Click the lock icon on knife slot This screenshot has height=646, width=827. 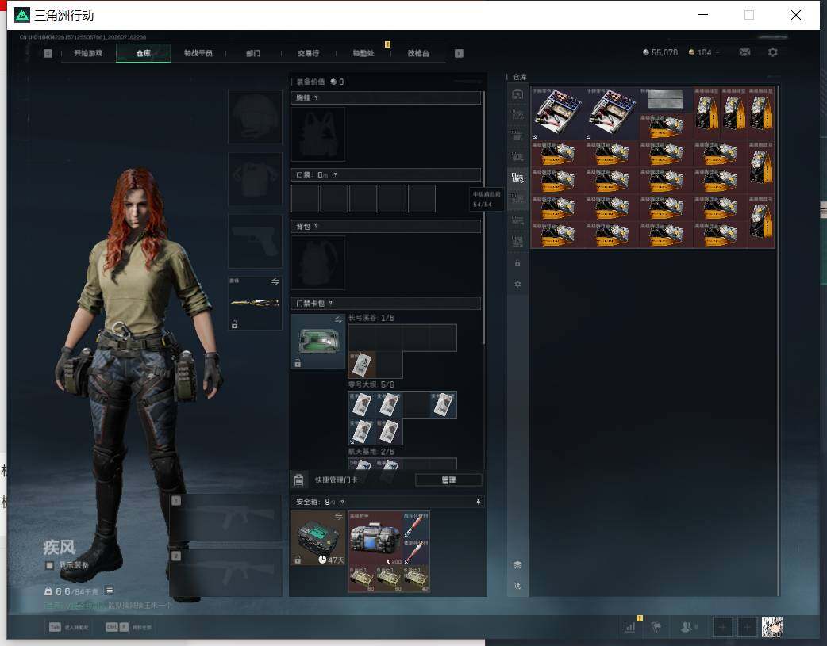(x=235, y=324)
